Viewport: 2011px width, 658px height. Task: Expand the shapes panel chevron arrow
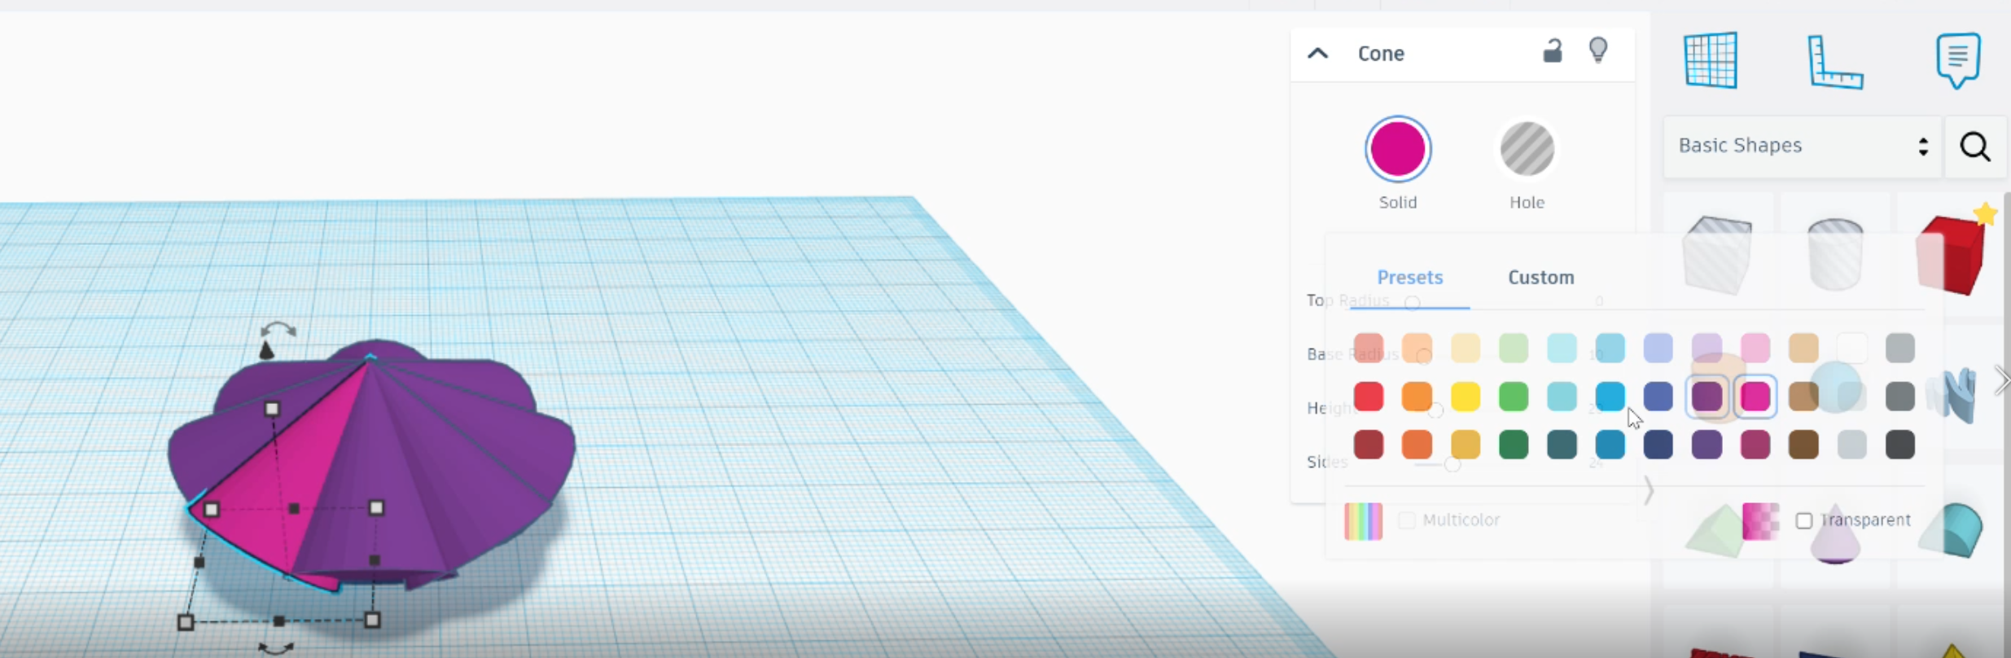[2000, 380]
